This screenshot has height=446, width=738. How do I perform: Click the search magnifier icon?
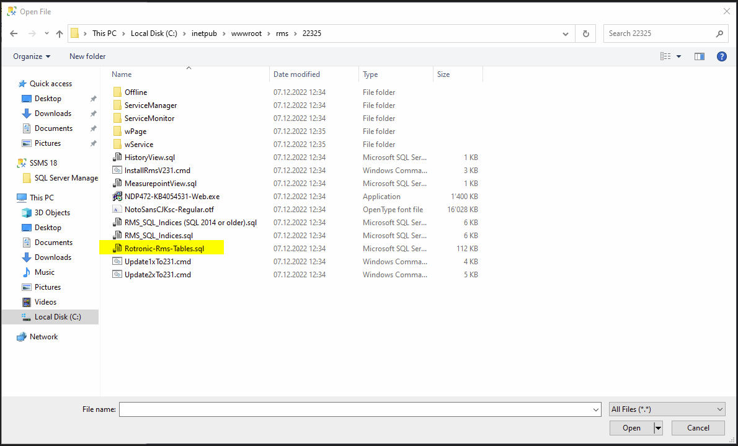click(719, 33)
